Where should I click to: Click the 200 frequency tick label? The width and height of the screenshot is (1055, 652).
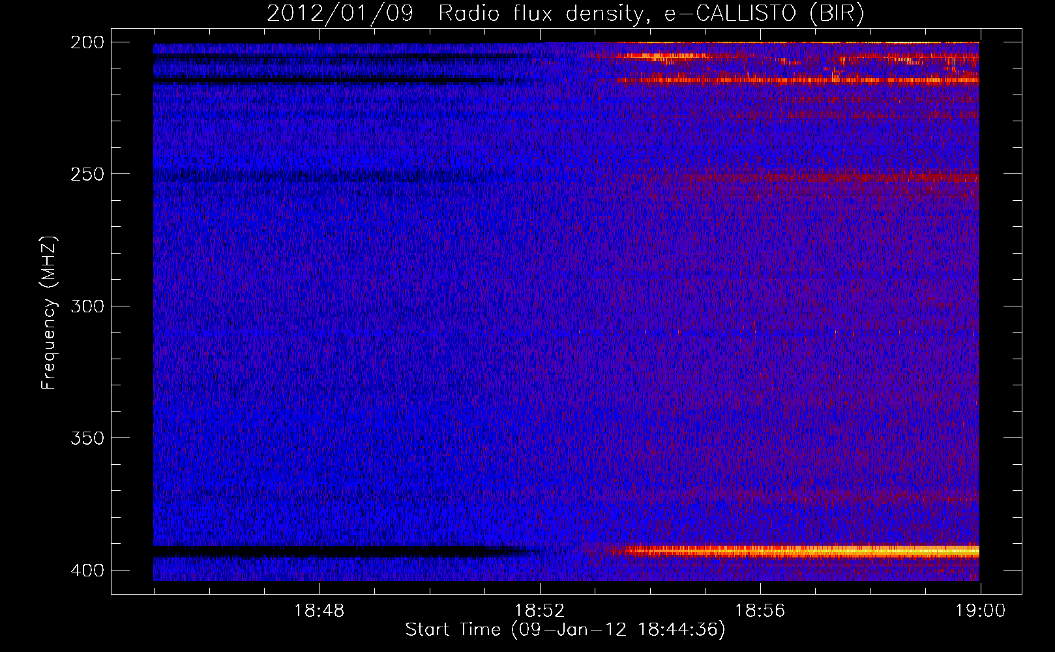(87, 42)
